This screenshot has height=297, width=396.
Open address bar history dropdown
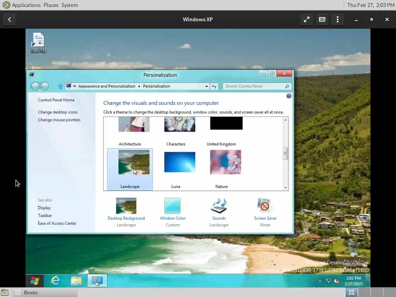207,86
